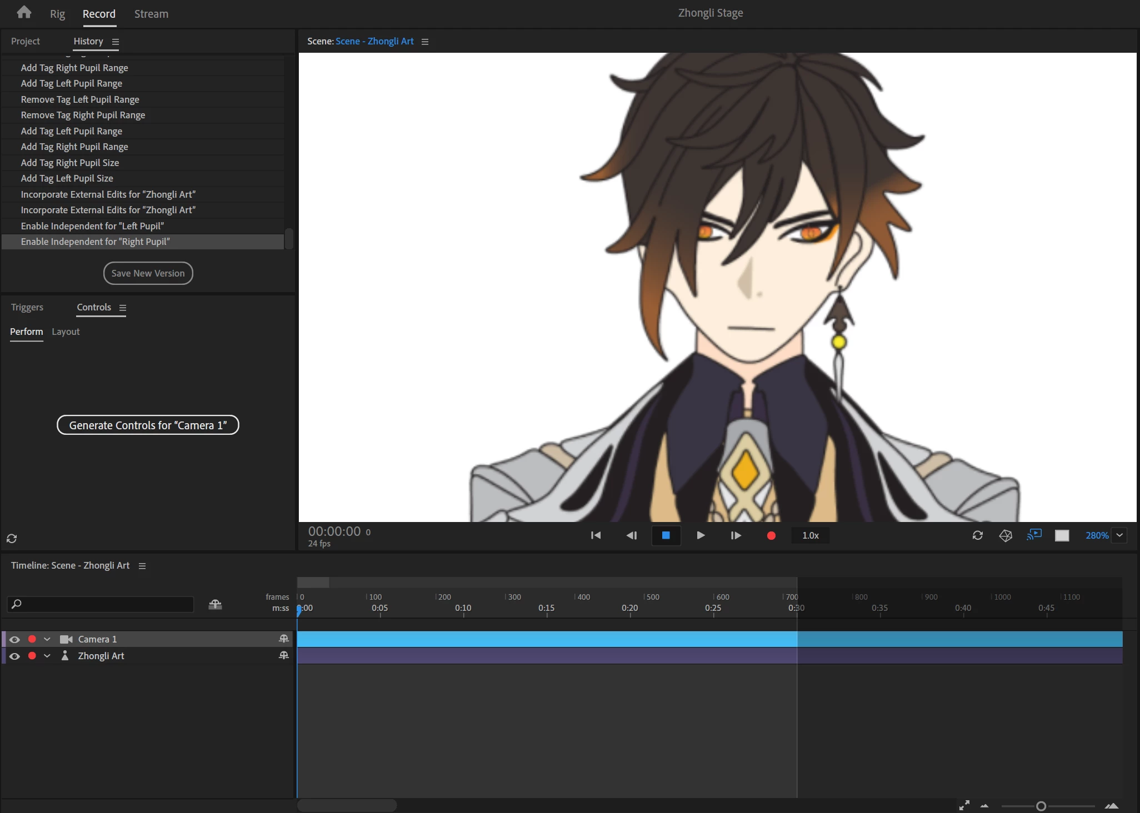The height and width of the screenshot is (813, 1140).
Task: Click the puppet icon beside timeline search
Action: [x=215, y=604]
